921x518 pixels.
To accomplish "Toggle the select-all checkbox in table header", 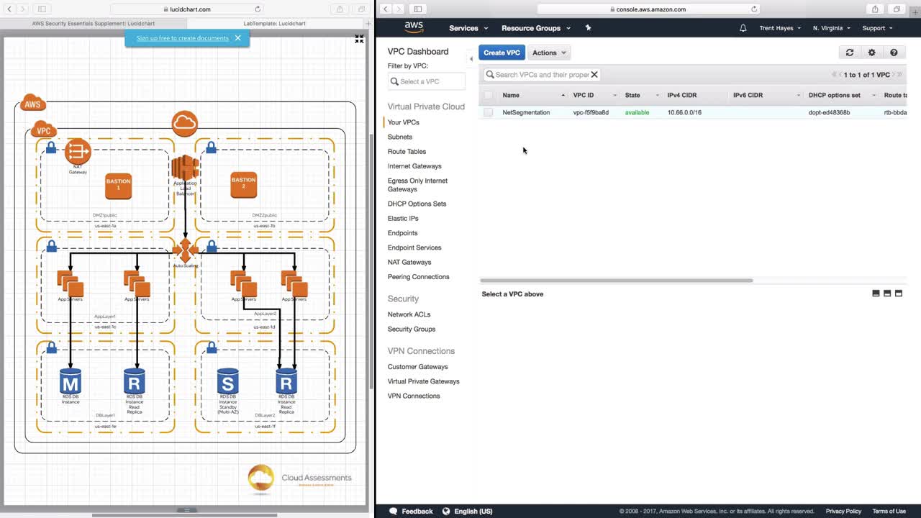I will (x=489, y=95).
